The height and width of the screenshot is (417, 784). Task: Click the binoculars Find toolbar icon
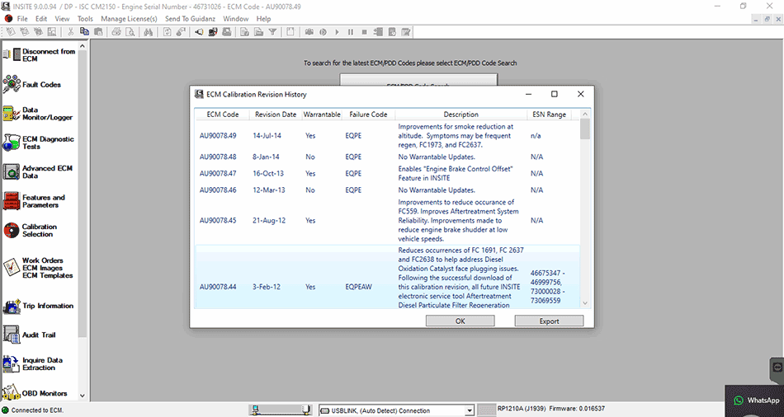tap(148, 32)
